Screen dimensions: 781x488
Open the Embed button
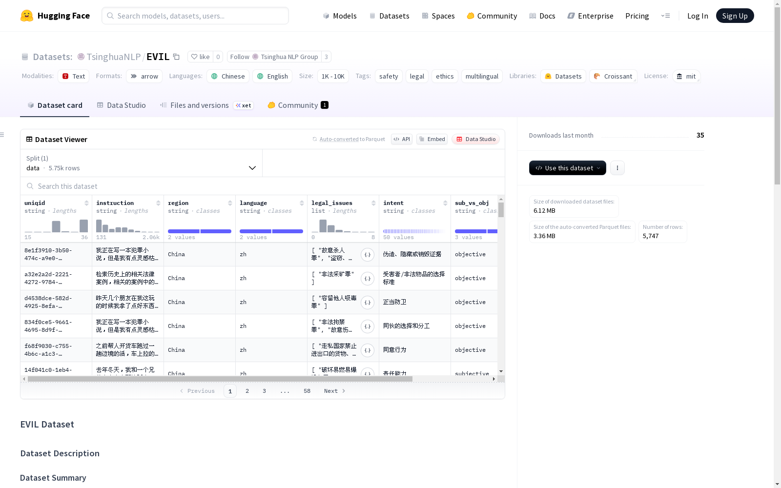coord(432,139)
